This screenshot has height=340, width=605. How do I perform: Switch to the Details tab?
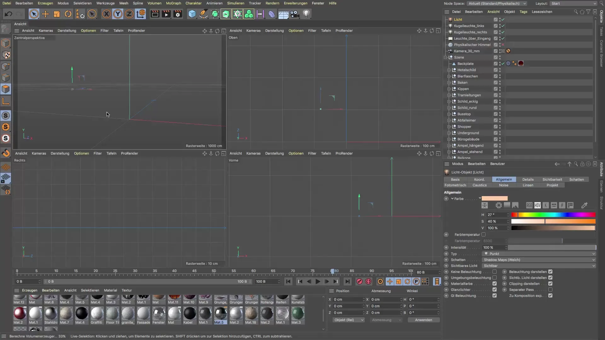[x=528, y=179]
